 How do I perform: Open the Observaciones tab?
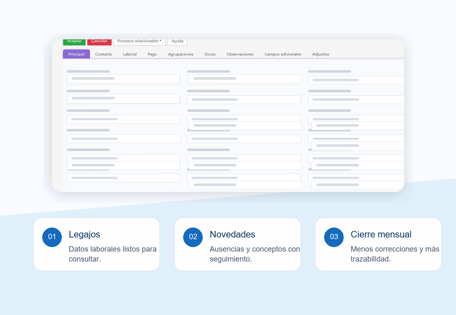240,54
